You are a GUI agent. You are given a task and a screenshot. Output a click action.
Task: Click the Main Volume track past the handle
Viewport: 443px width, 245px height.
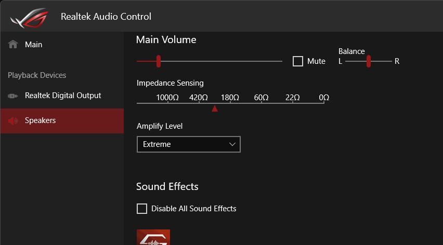[x=221, y=61]
